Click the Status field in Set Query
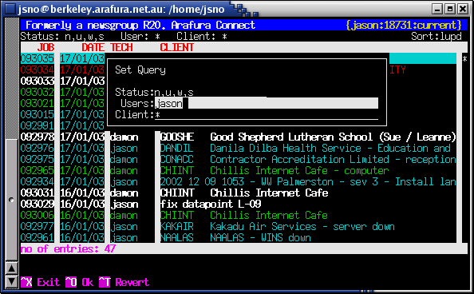 pos(211,92)
